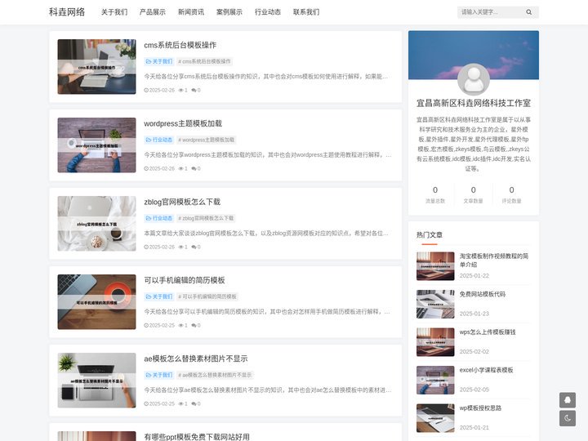Click the views eye icon on zblog post
Image resolution: width=588 pixels, height=441 pixels.
click(180, 247)
